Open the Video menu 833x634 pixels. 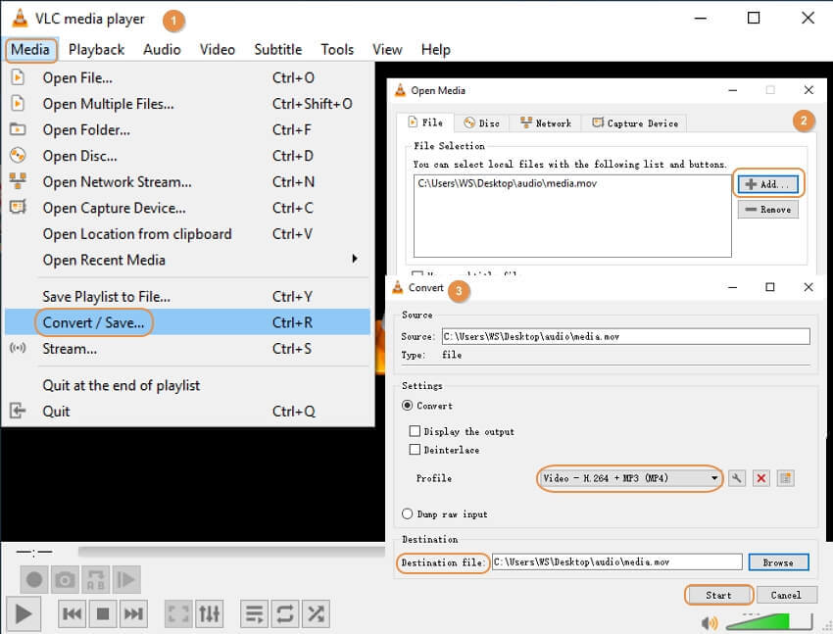[218, 50]
